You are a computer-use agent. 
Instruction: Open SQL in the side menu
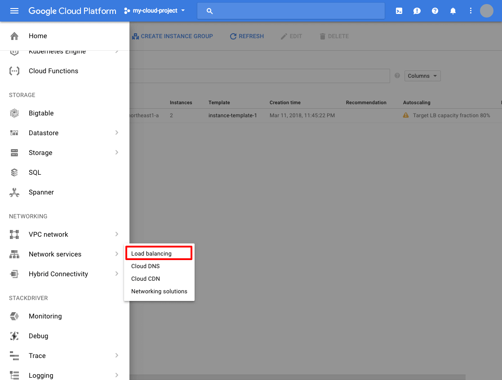coord(35,172)
